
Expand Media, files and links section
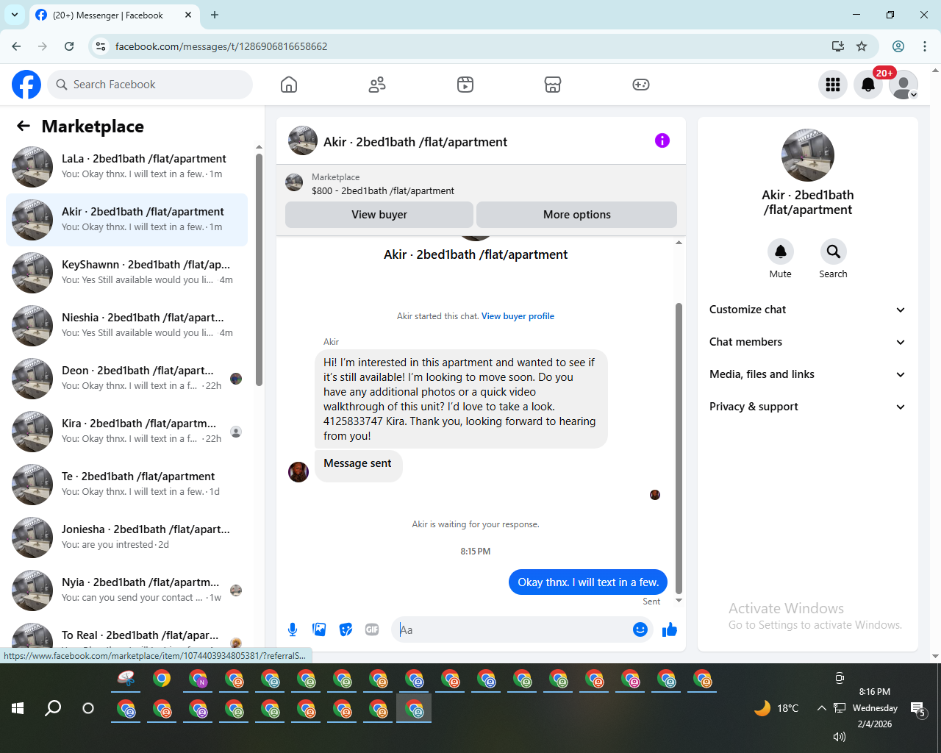[x=807, y=374]
